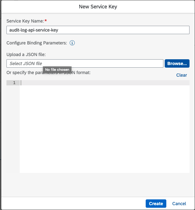Click line number 1 in editor gutter
Screen dimensions: 195x210
pos(14,83)
